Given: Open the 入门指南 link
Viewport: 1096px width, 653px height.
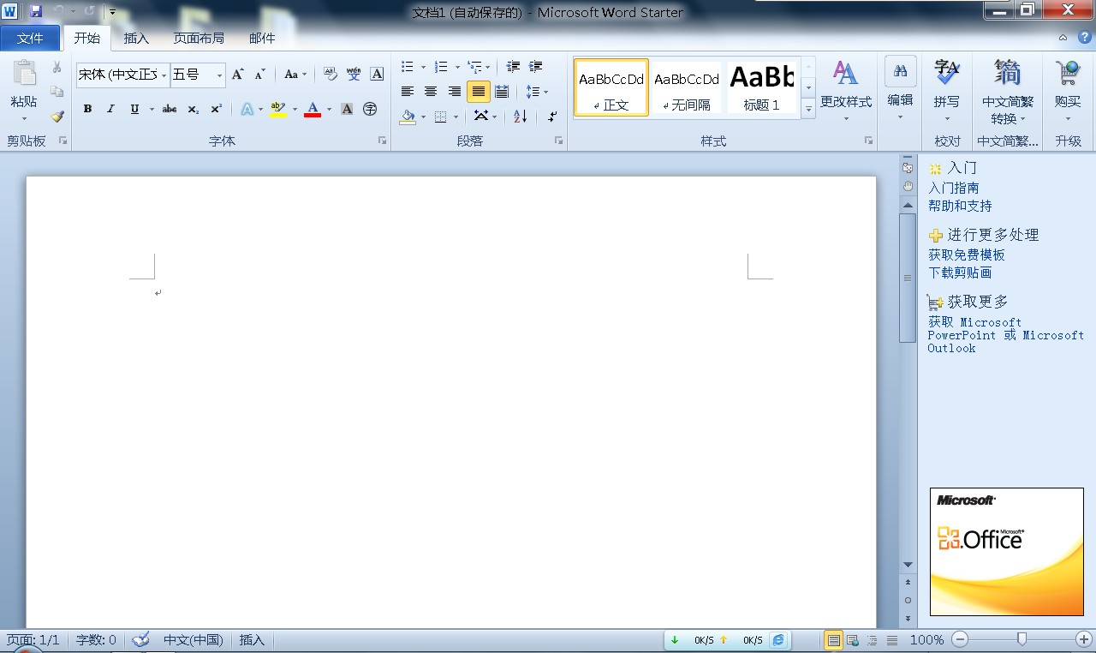Looking at the screenshot, I should (953, 188).
